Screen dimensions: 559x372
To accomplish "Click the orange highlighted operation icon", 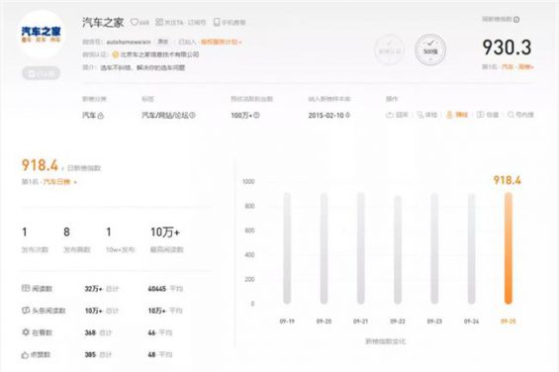I will tap(449, 115).
